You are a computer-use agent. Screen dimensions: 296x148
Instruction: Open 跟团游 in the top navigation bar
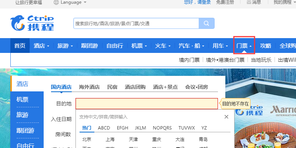coord(90,46)
